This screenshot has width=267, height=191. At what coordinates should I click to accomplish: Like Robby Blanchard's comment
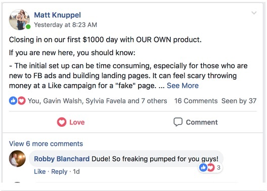point(39,172)
